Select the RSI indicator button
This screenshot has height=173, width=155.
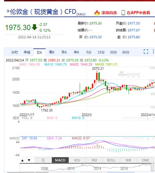pyautogui.click(x=94, y=160)
